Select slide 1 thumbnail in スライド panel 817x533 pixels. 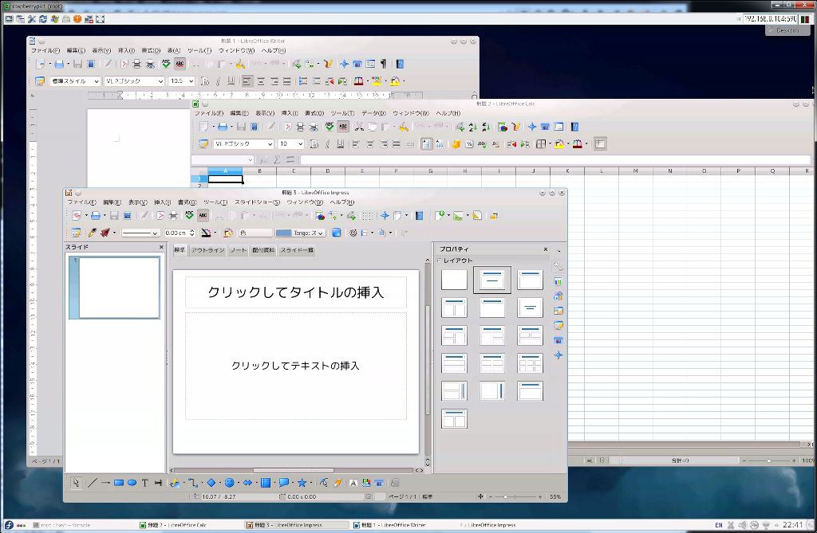coord(114,288)
